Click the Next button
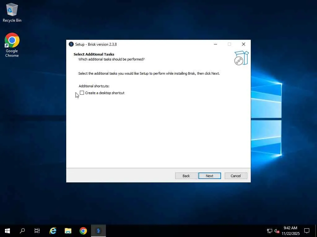317x237 pixels. (210, 176)
